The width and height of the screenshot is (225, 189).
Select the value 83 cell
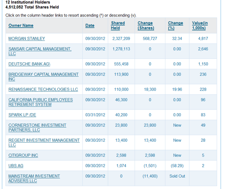coord(203,115)
